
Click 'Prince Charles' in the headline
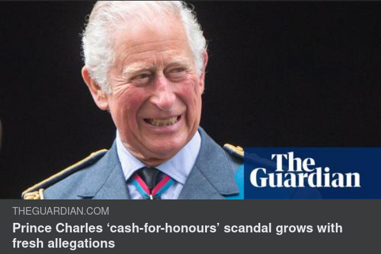point(58,228)
